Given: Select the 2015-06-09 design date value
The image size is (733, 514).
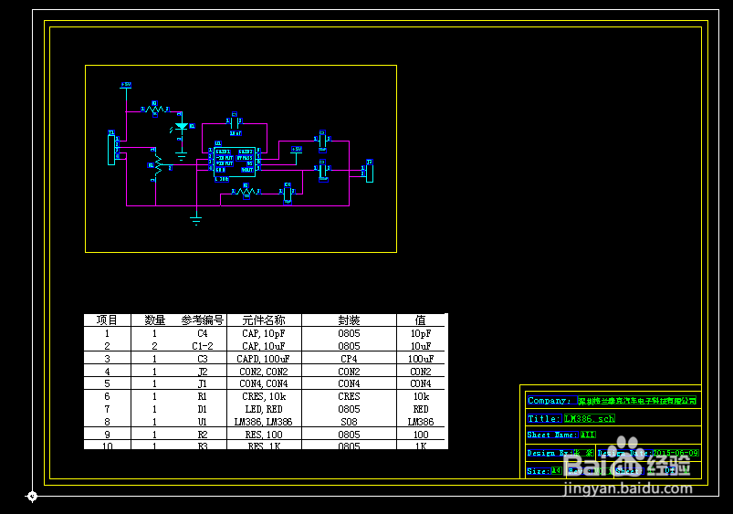Looking at the screenshot, I should pos(675,453).
